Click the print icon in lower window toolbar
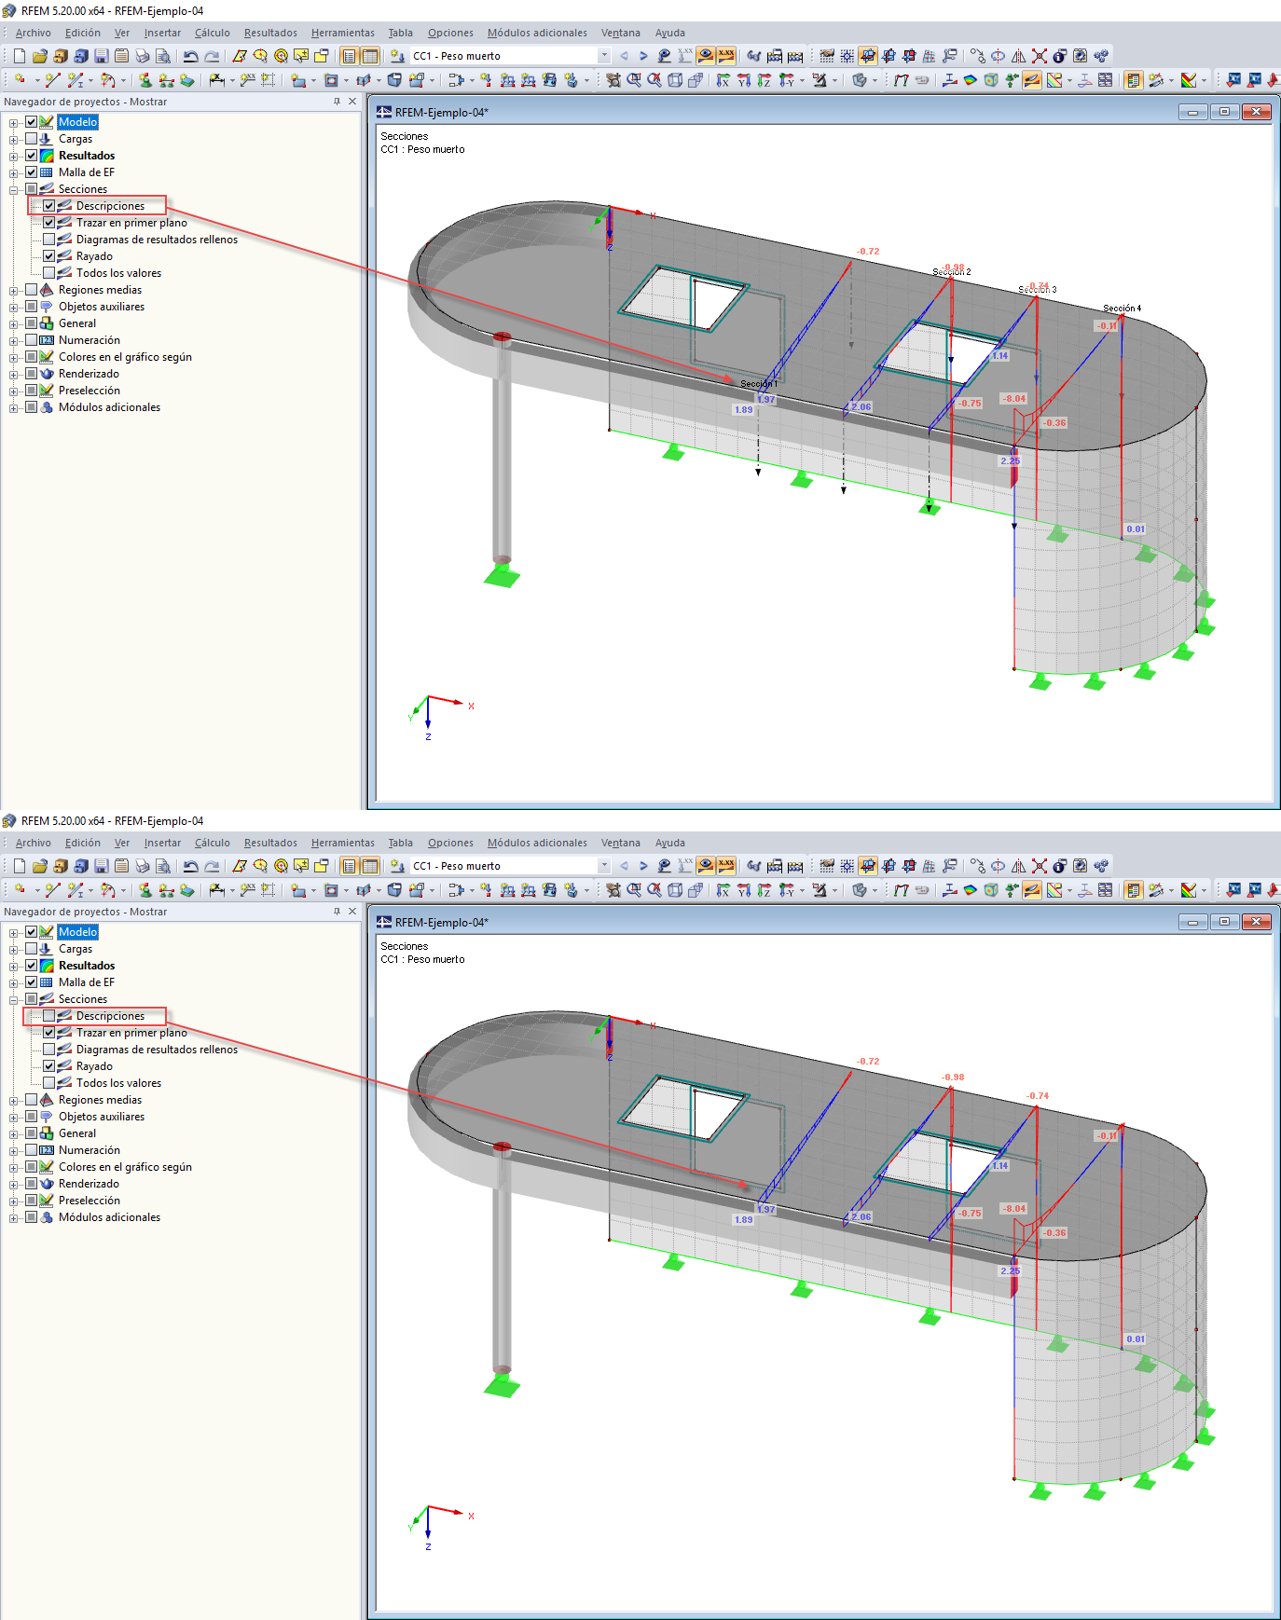1281x1620 pixels. coord(143,866)
